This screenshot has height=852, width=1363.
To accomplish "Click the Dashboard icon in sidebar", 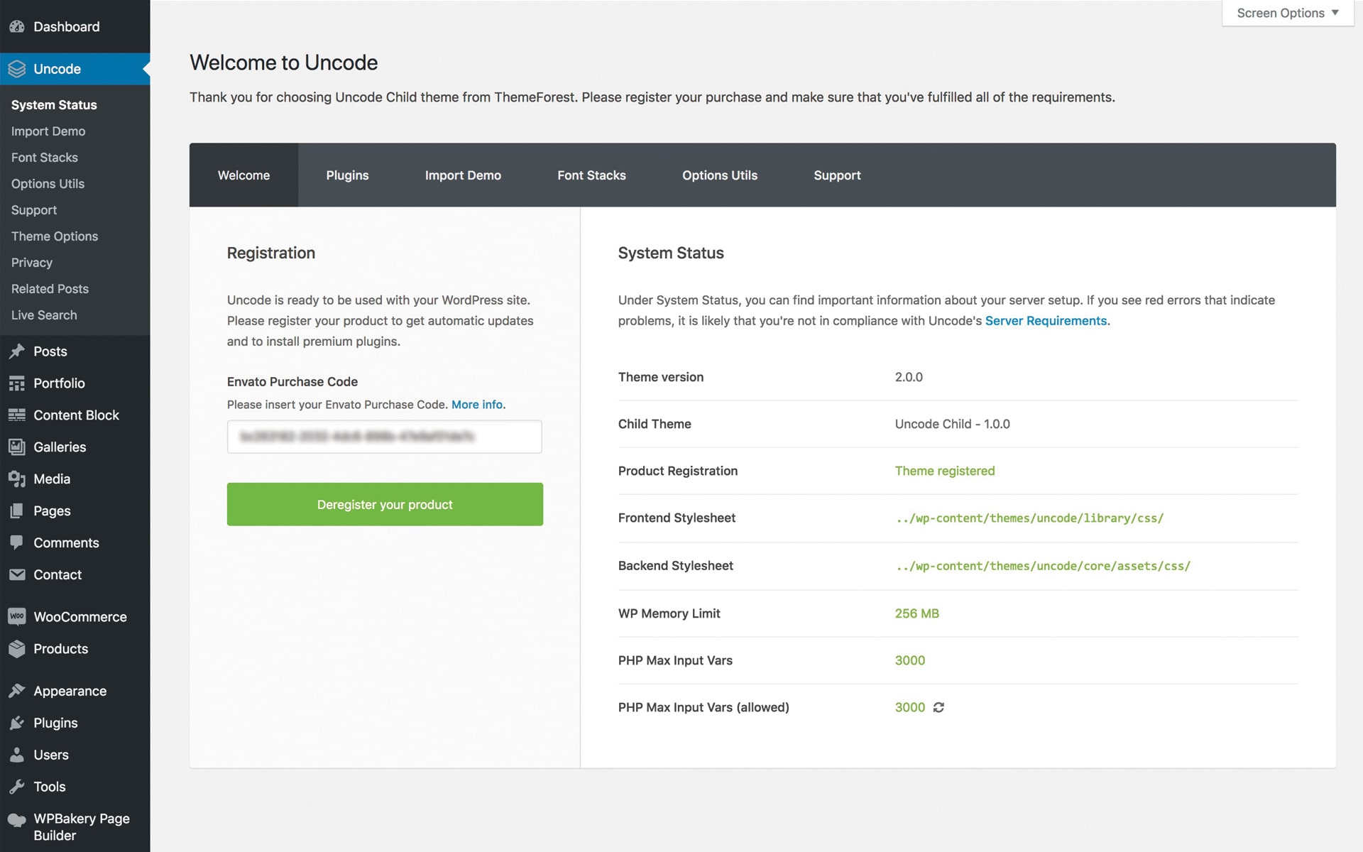I will click(x=18, y=26).
